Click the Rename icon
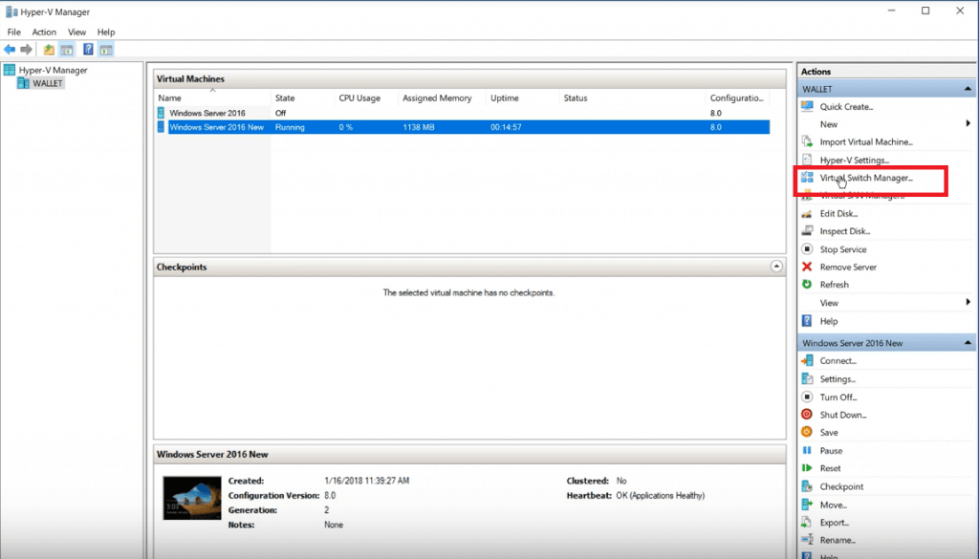 807,540
